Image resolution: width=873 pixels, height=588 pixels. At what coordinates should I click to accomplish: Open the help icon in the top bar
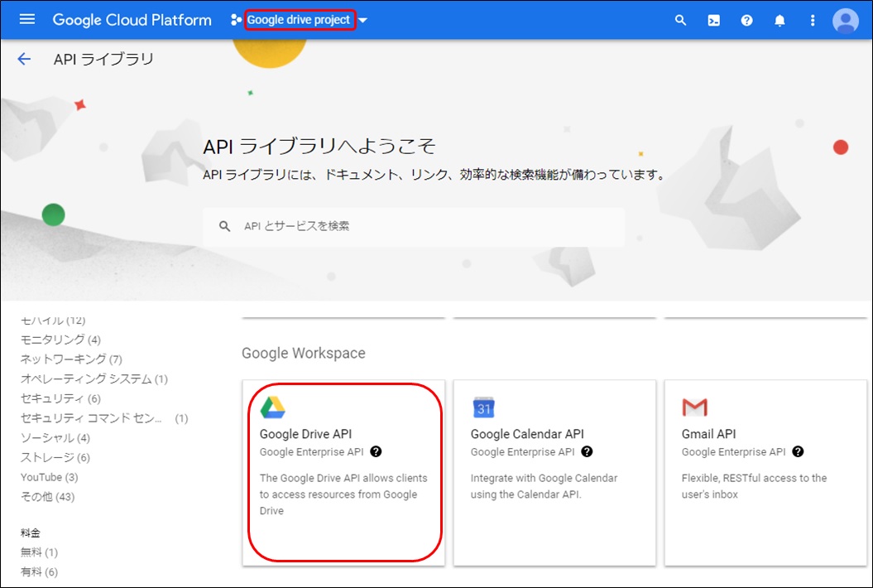(746, 20)
